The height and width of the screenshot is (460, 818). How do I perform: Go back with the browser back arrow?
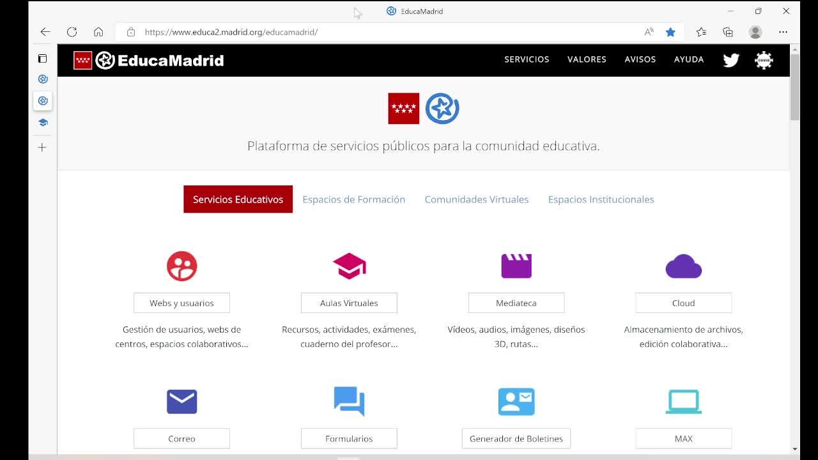pyautogui.click(x=45, y=32)
